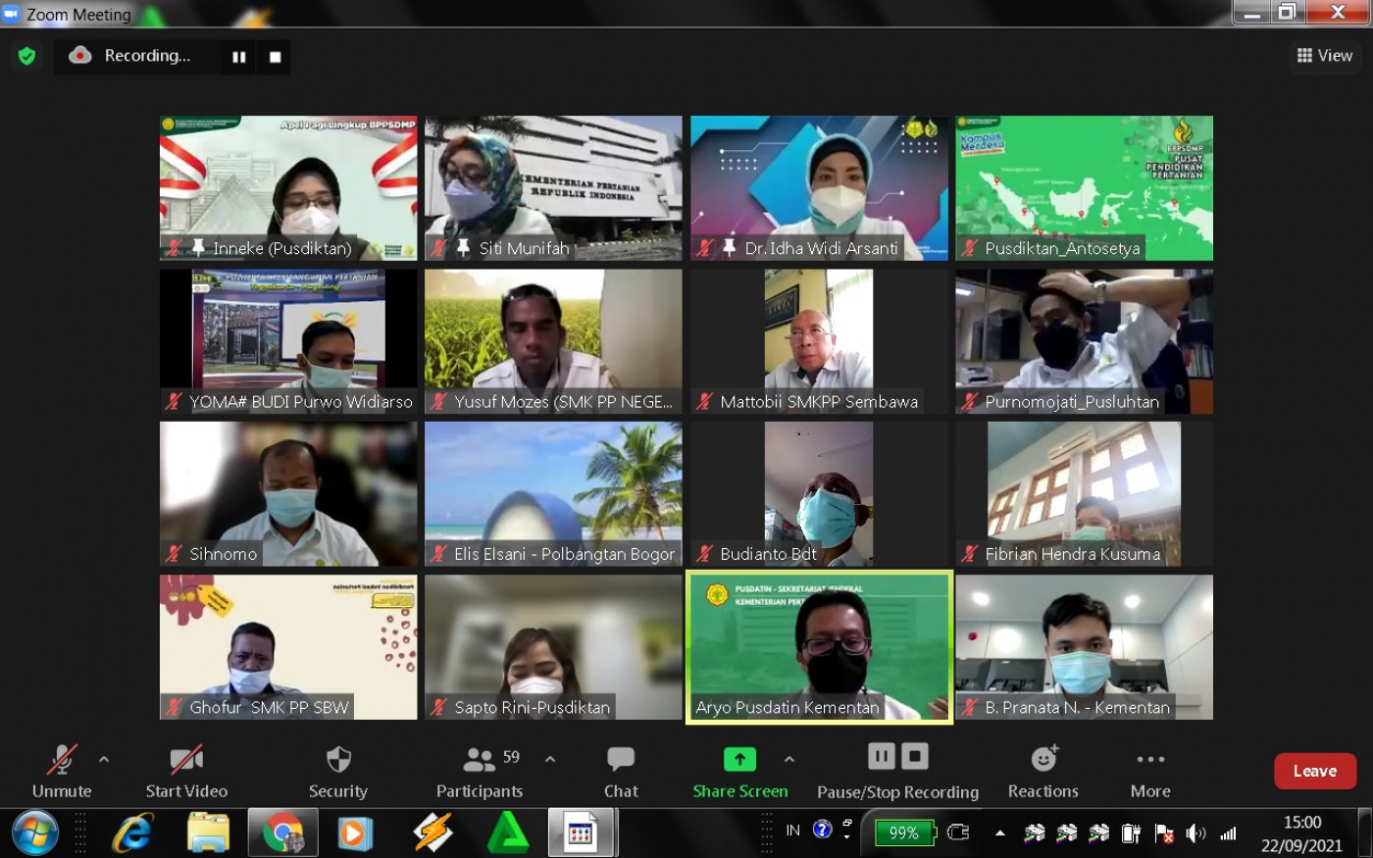Leave the meeting
The height and width of the screenshot is (858, 1373).
coord(1314,771)
